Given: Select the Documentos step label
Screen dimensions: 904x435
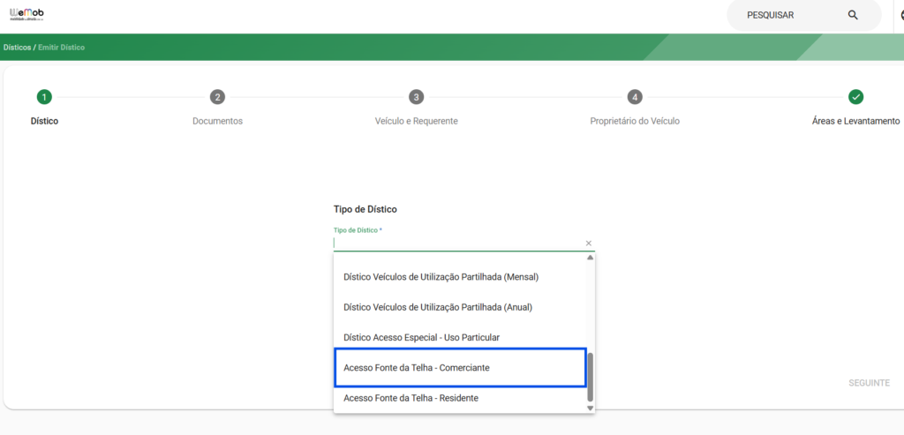Looking at the screenshot, I should click(x=217, y=121).
